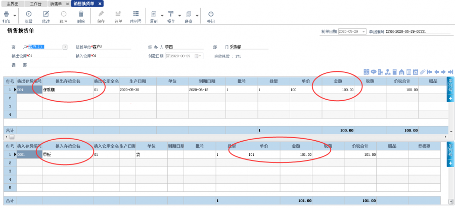Close the 销售单 tab

pyautogui.click(x=68, y=4)
